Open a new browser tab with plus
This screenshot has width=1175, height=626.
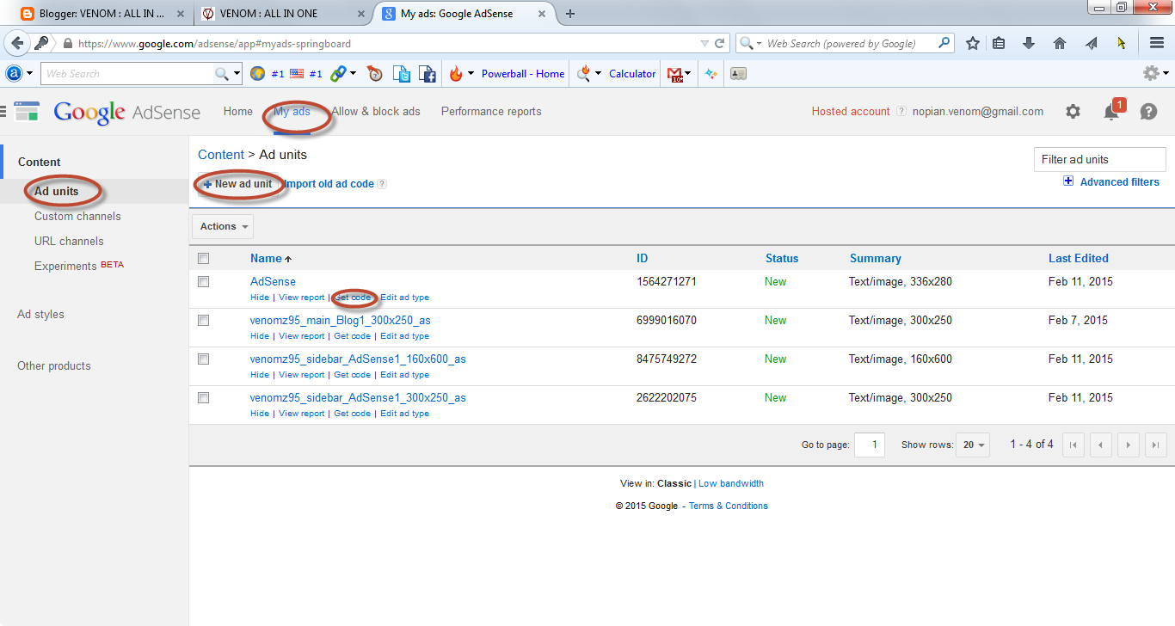pyautogui.click(x=570, y=13)
